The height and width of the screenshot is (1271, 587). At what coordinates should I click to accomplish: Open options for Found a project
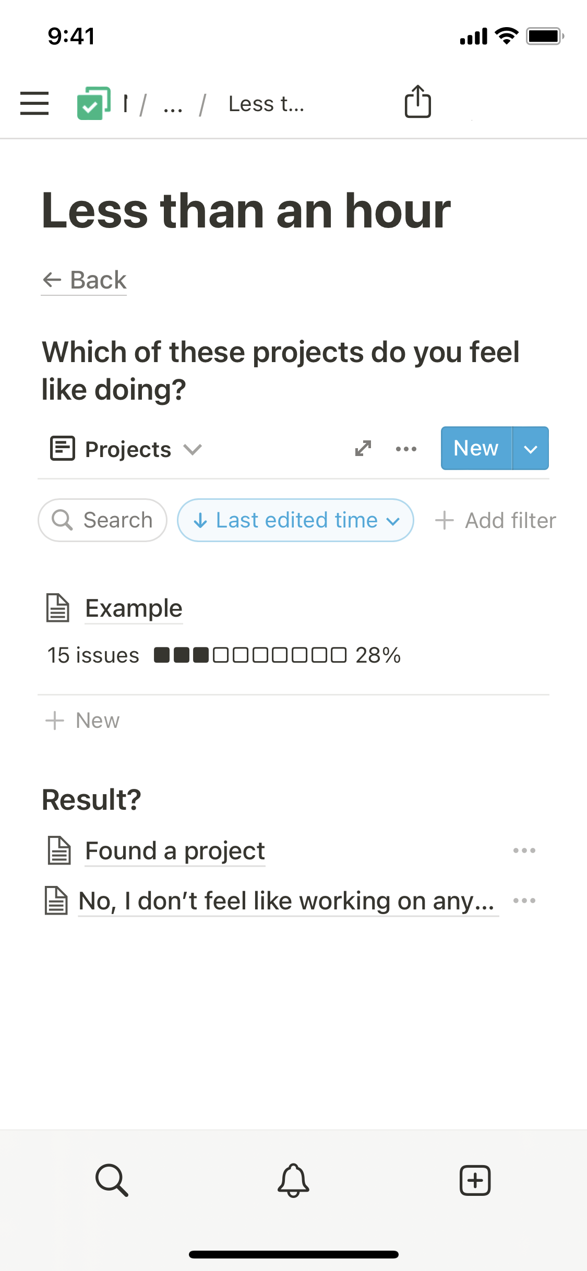point(524,850)
